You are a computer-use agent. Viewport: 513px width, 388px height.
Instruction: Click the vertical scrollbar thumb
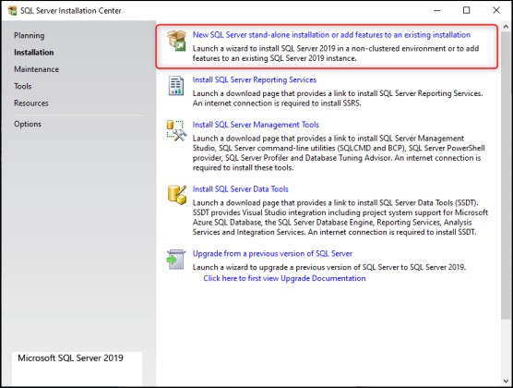point(506,175)
